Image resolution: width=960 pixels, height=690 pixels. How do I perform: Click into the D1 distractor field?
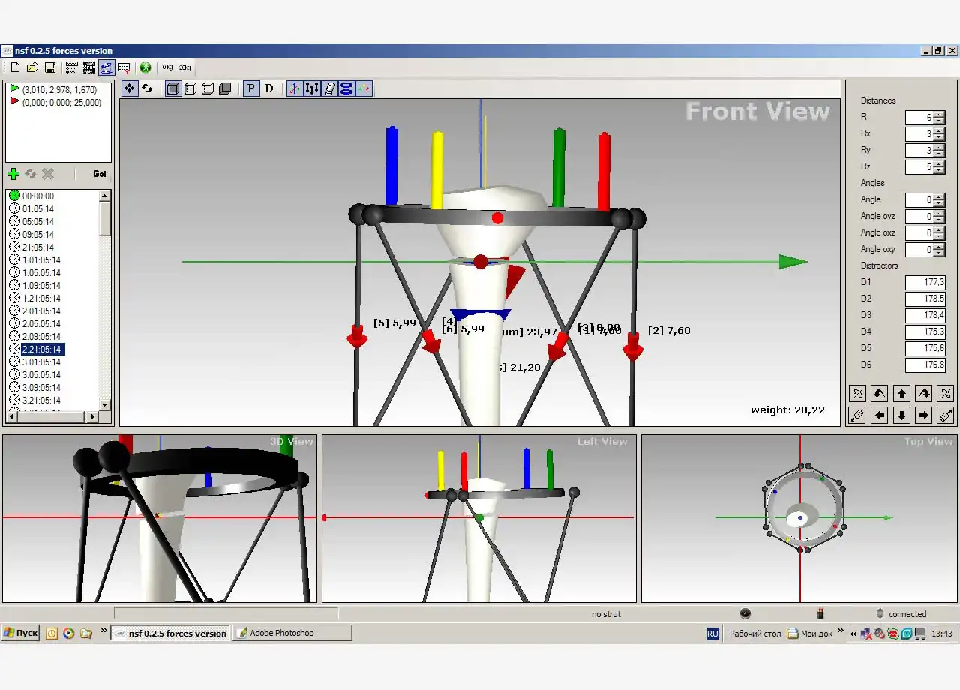[925, 283]
